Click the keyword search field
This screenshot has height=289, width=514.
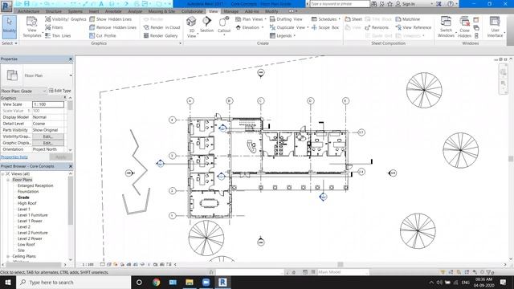[x=339, y=4]
